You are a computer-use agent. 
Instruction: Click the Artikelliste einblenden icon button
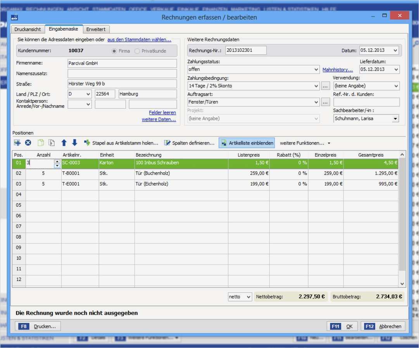(224, 143)
